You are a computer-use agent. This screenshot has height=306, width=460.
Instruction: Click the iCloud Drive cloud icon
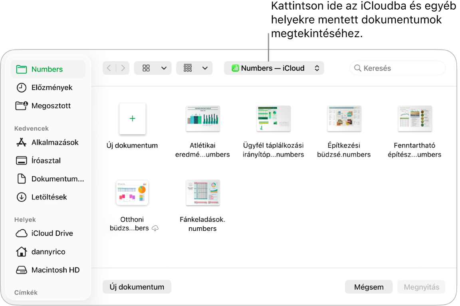(x=22, y=233)
